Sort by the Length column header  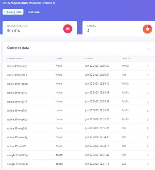tap(126, 59)
